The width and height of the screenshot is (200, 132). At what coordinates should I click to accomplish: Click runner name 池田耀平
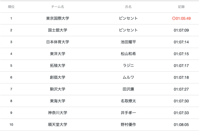[128, 42]
